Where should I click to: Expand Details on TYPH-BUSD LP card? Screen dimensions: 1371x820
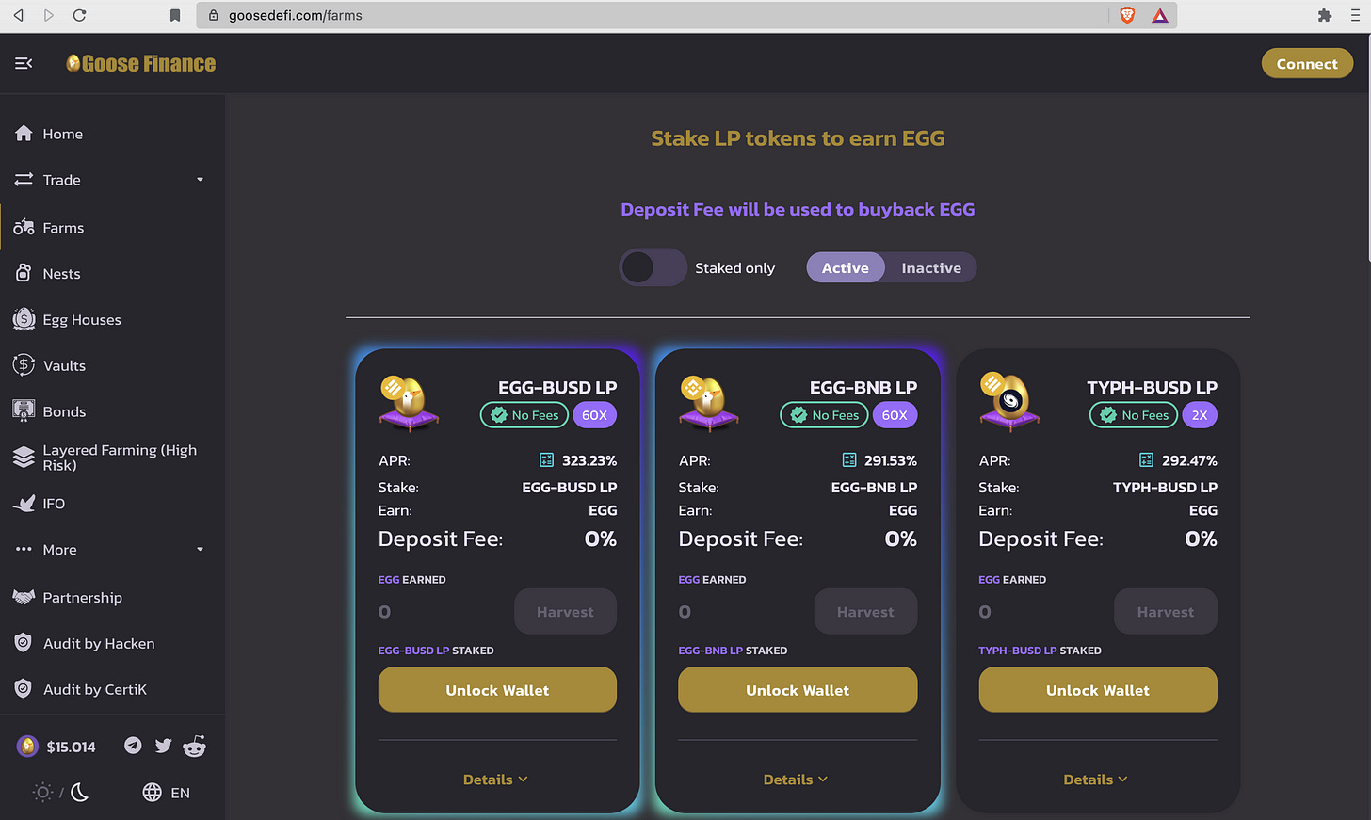tap(1096, 780)
